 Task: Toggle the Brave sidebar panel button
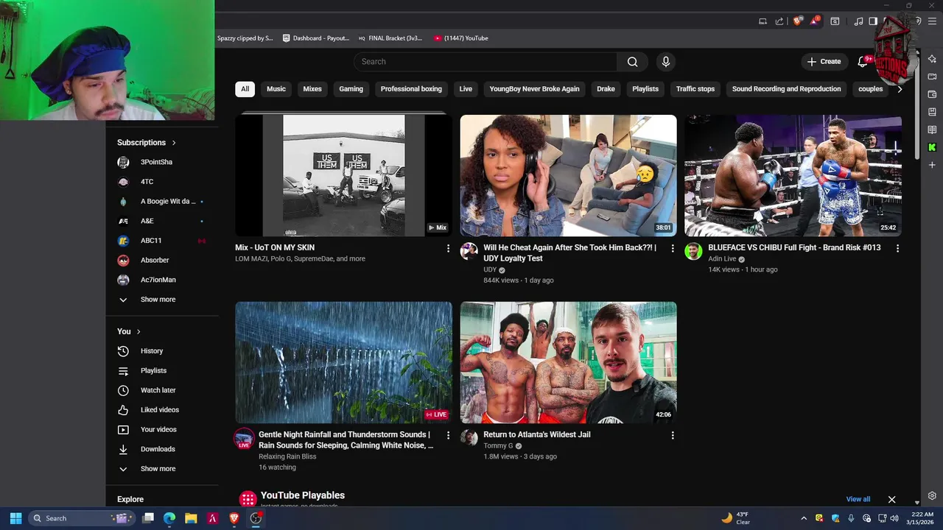click(x=873, y=21)
